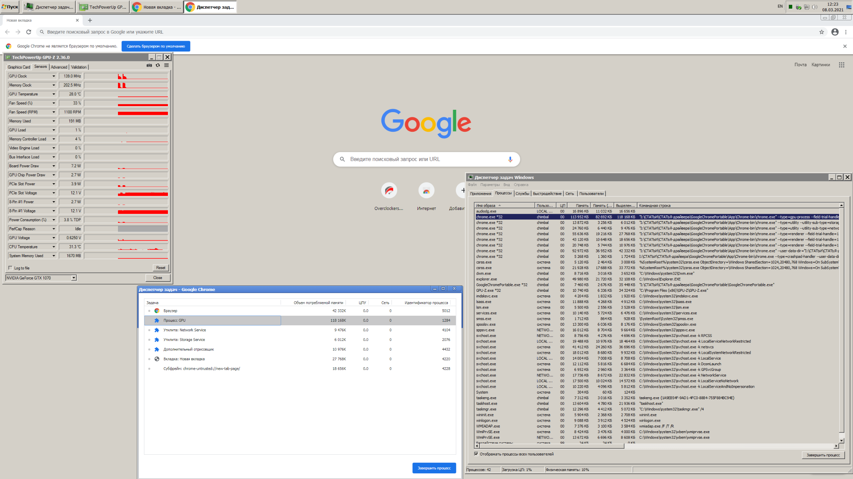Viewport: 853px width, 479px height.
Task: Open the Overclockers shortcut tile
Action: click(x=389, y=191)
